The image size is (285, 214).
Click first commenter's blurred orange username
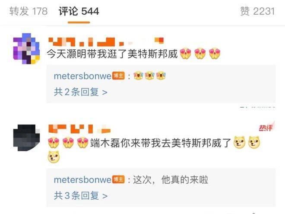(106, 42)
